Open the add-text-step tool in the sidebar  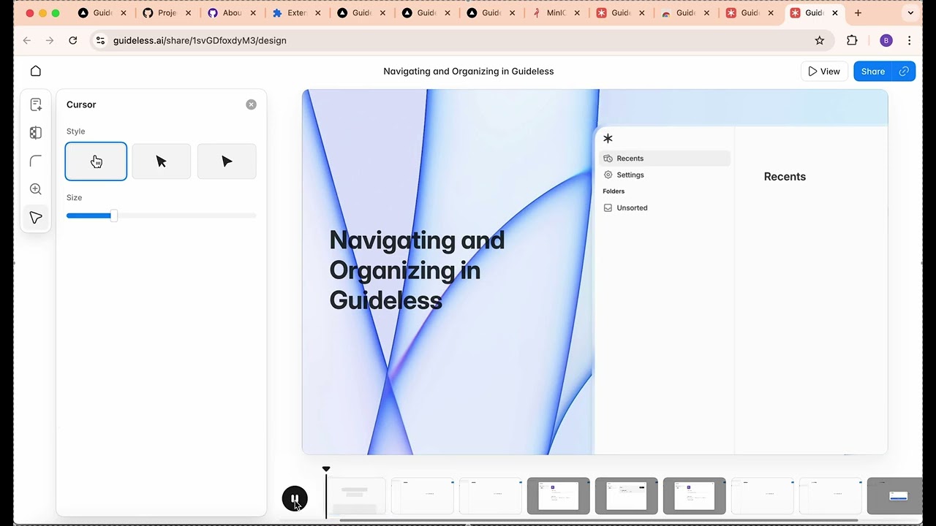[36, 104]
